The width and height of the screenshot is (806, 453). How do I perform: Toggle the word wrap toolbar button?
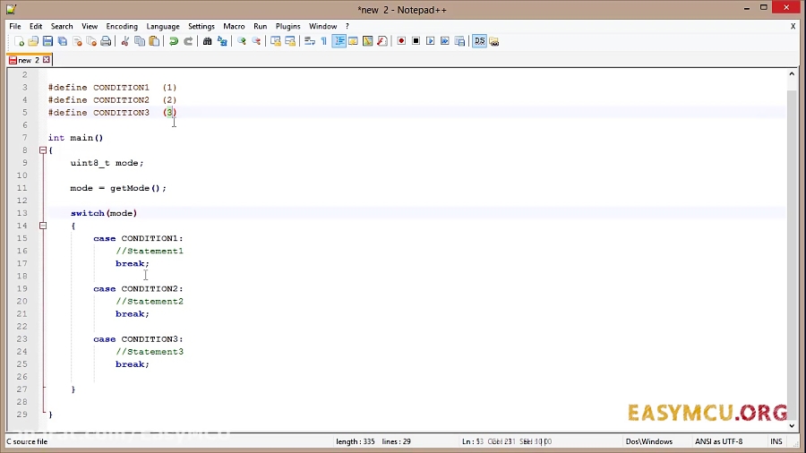[310, 41]
